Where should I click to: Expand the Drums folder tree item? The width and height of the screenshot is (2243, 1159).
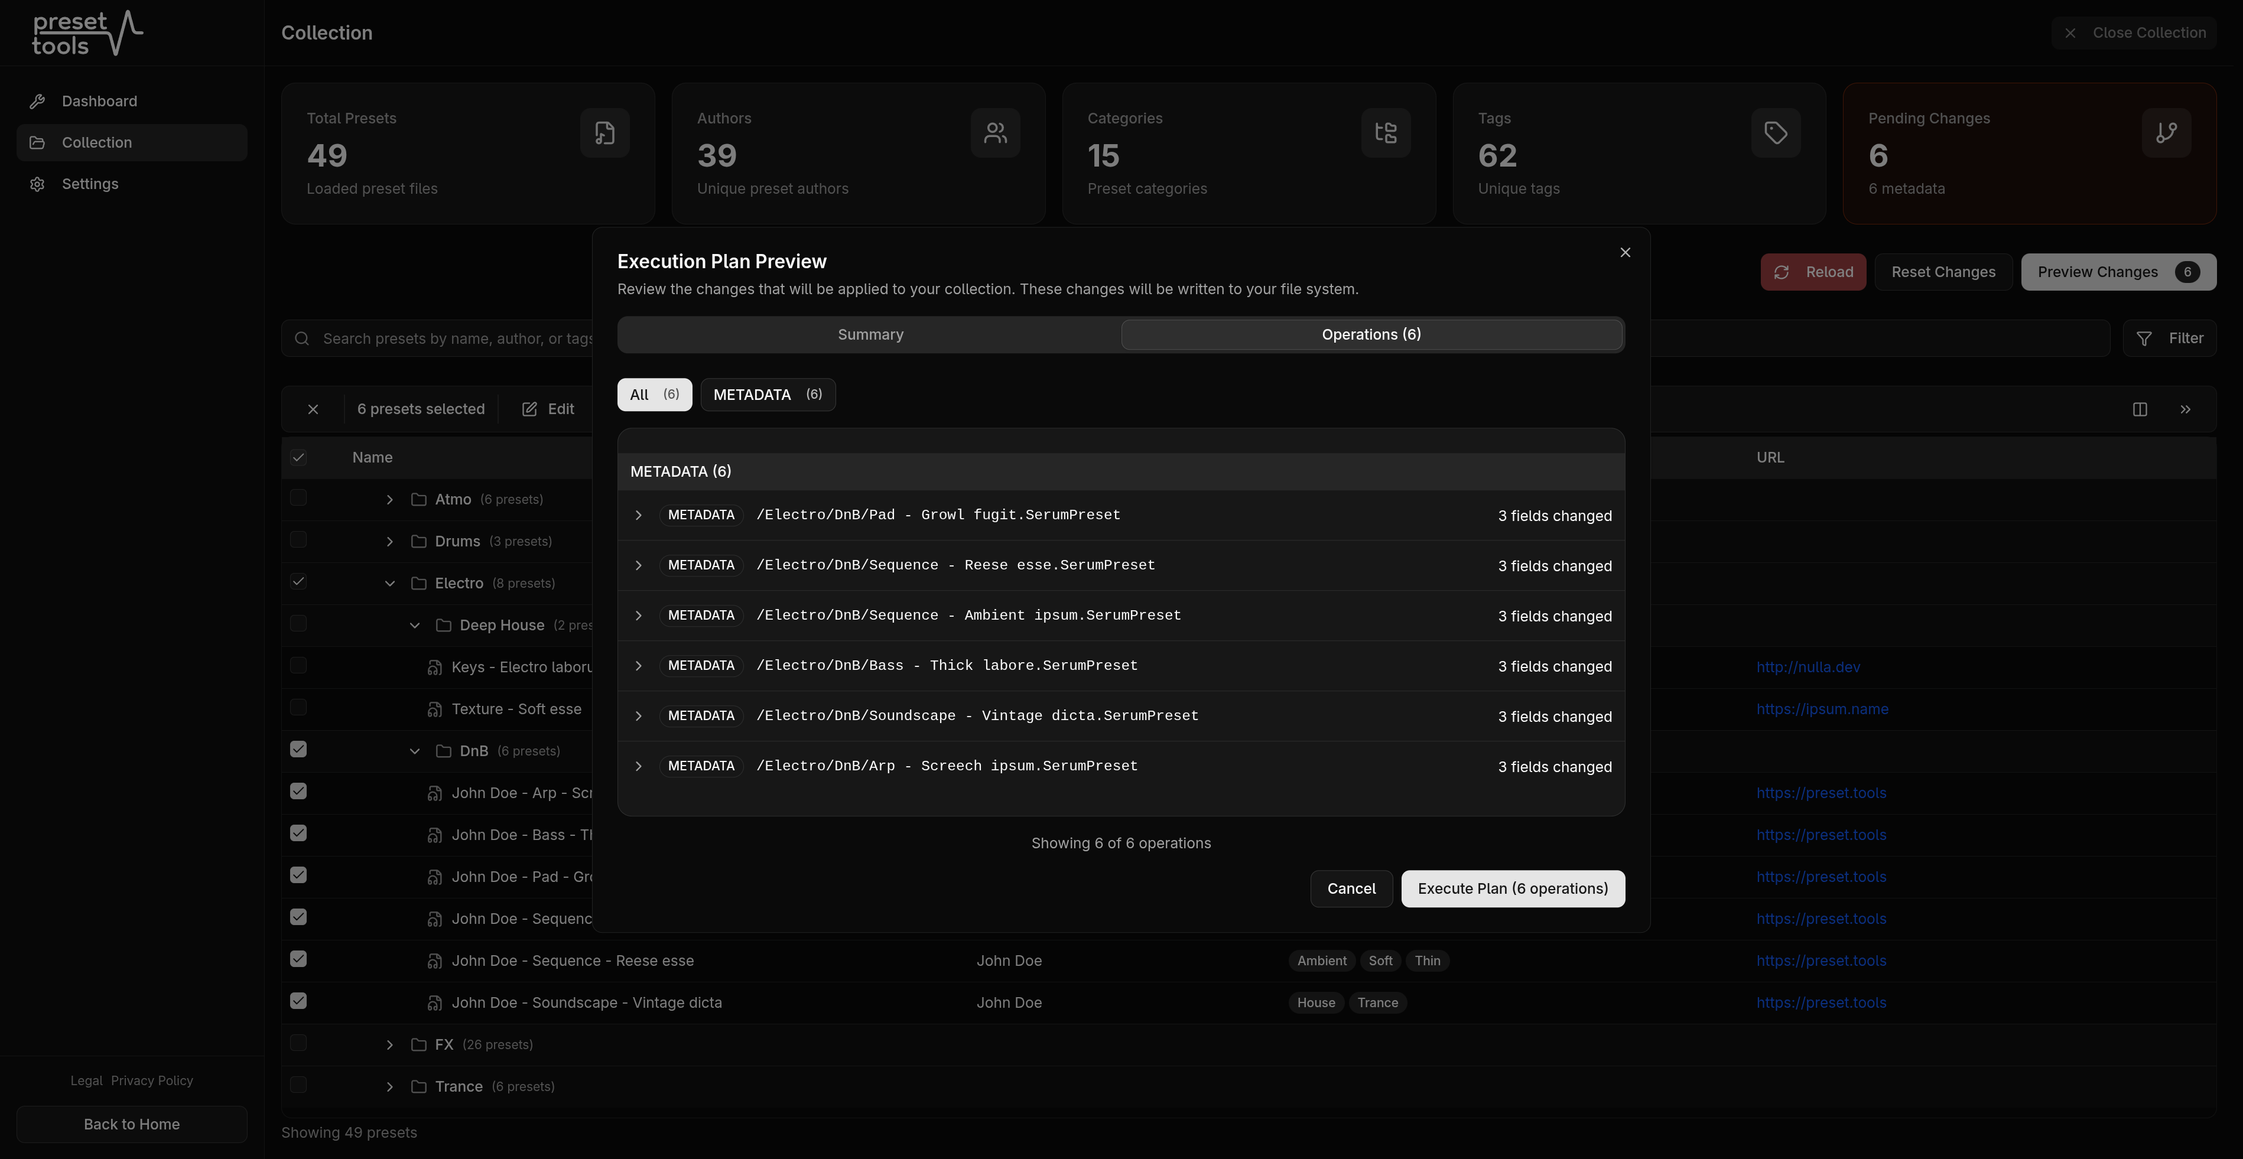(389, 540)
